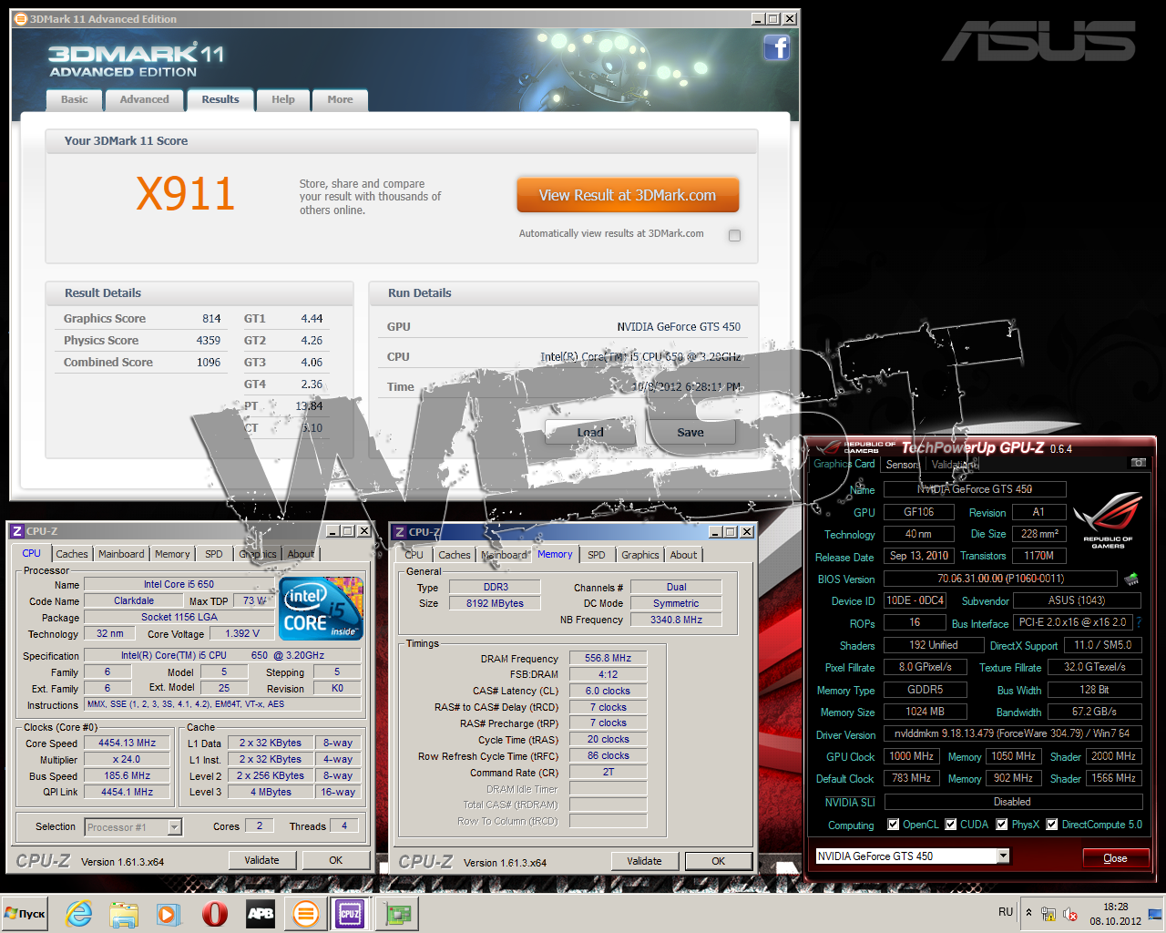Viewport: 1166px width, 933px height.
Task: Open About tab in left CPU-Z window
Action: (301, 554)
